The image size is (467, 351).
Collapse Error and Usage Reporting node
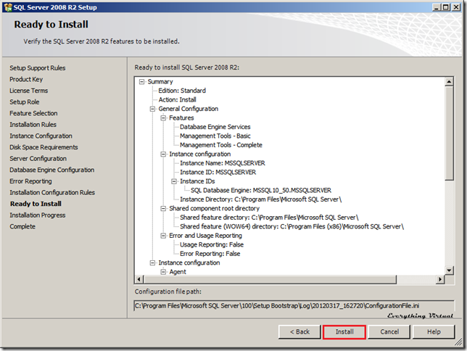pos(163,236)
